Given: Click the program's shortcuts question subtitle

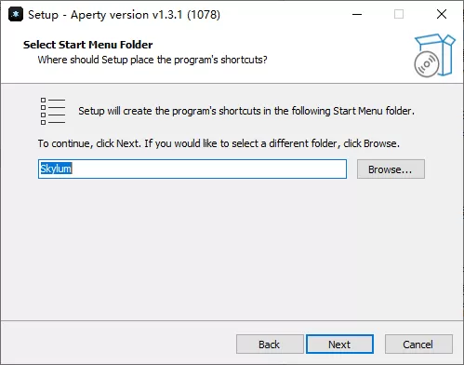Looking at the screenshot, I should pos(152,60).
